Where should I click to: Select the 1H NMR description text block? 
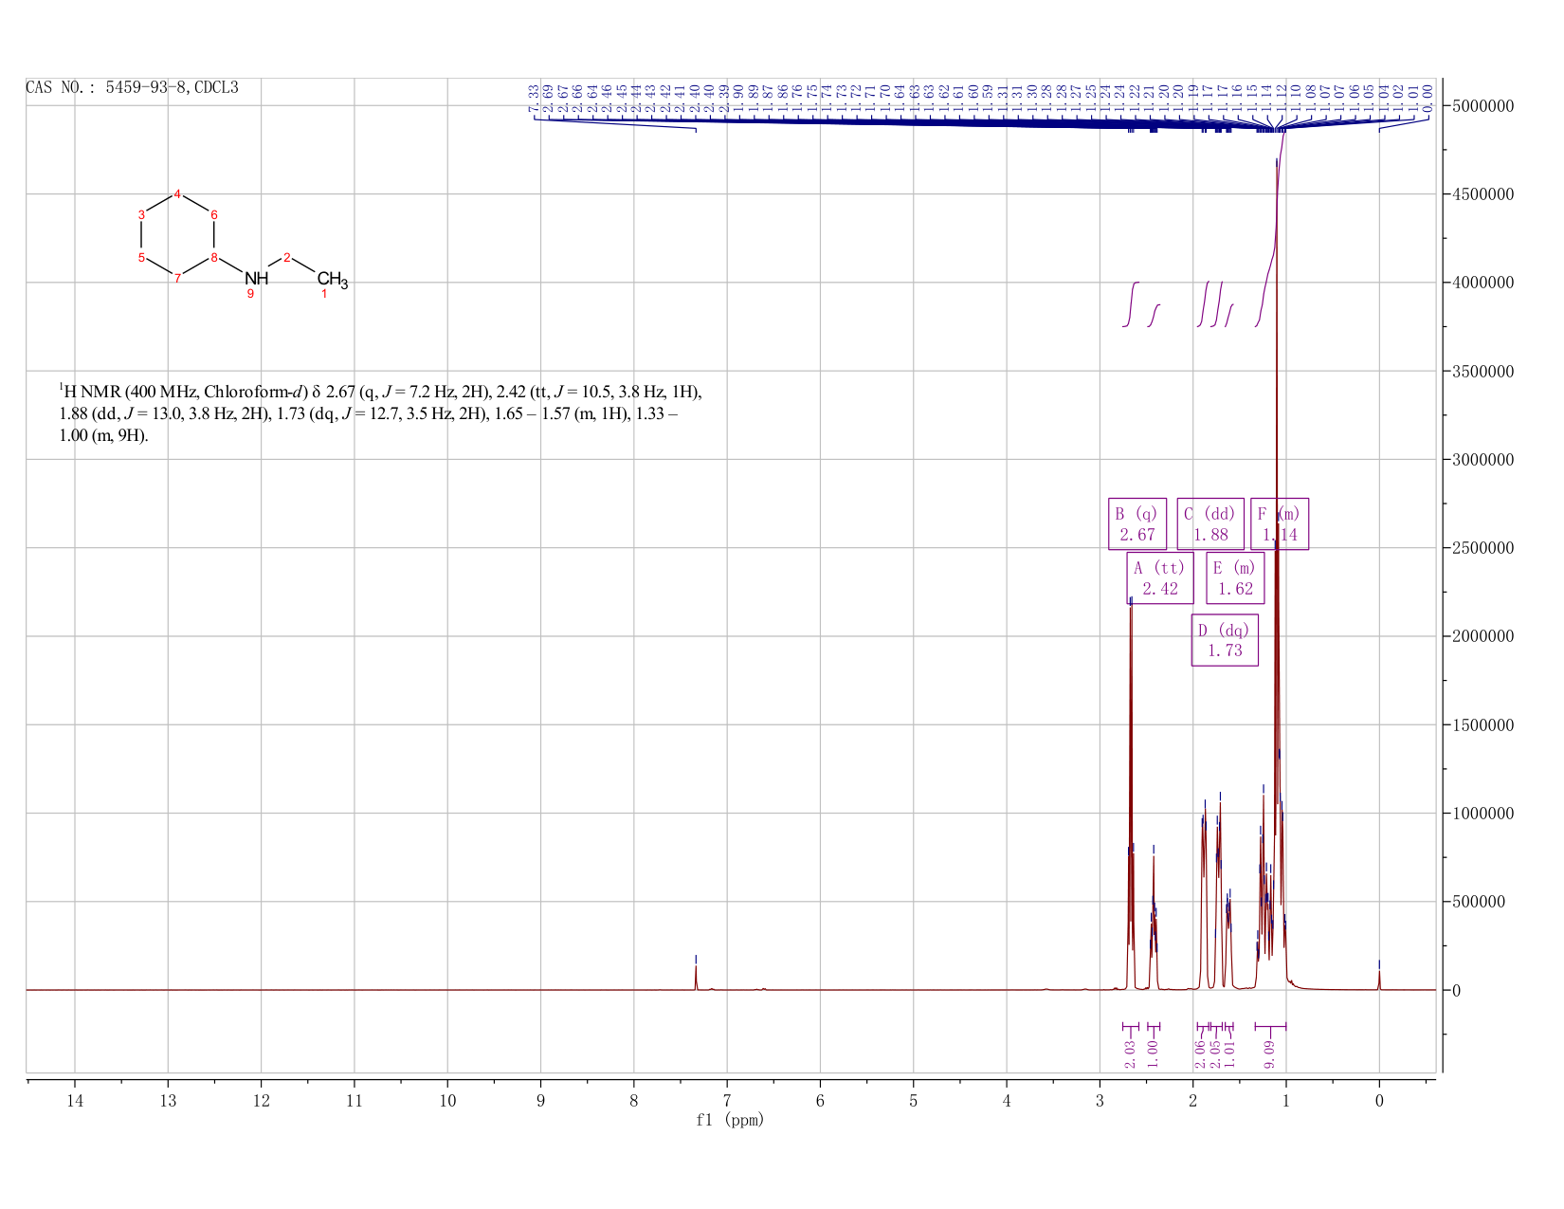pyautogui.click(x=380, y=413)
